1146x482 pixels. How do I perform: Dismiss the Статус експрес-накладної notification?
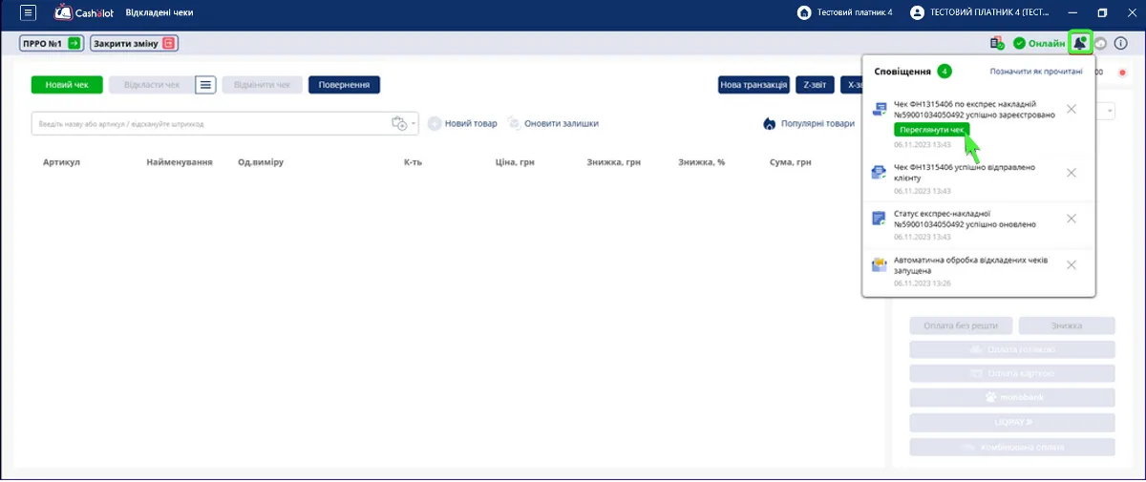pos(1072,219)
